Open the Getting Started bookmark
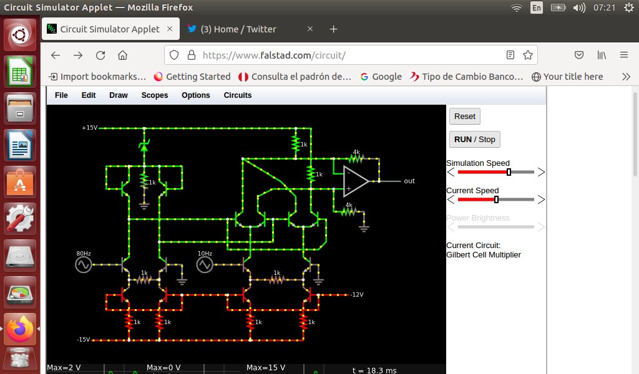 point(192,77)
